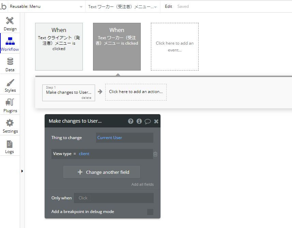Open help for Make changes to User
This screenshot has width=292, height=228.
coord(130,121)
